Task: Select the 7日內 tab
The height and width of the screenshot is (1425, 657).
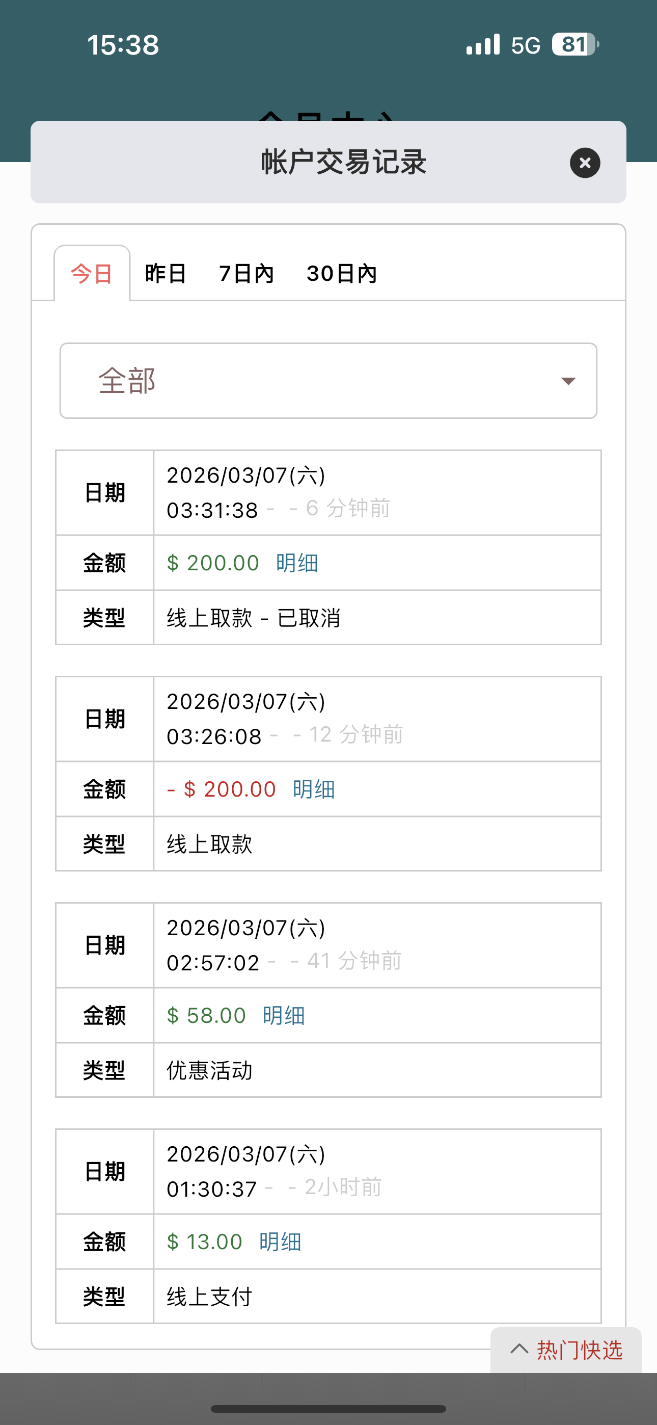Action: 246,274
